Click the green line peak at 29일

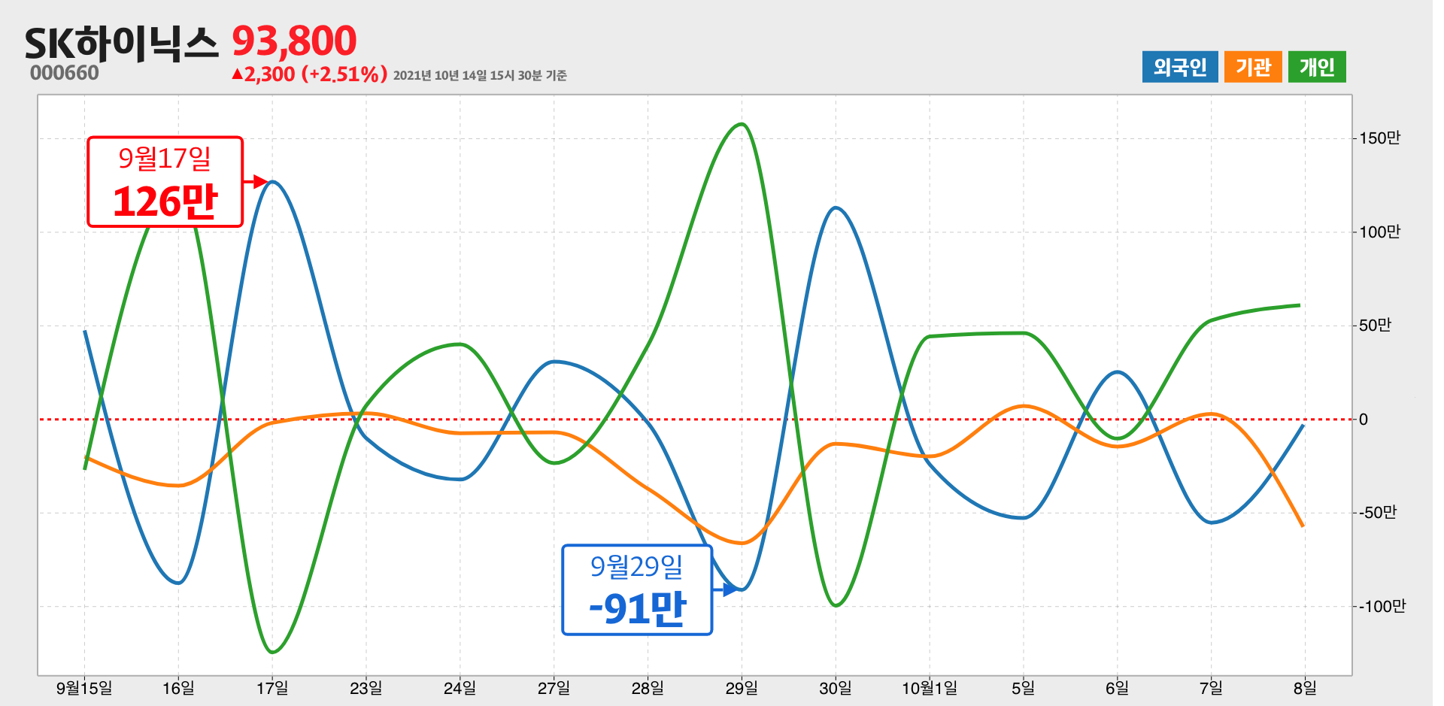tap(742, 124)
